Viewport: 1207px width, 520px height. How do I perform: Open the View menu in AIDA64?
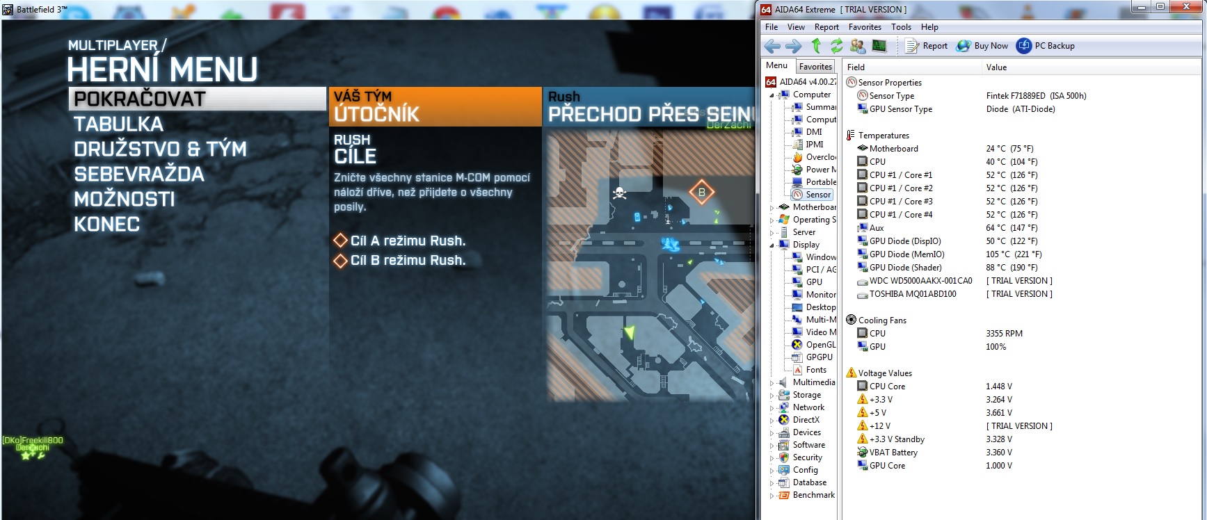click(796, 27)
